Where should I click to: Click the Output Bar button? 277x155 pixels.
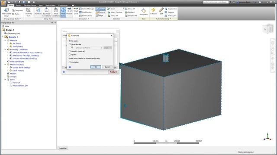click(63, 148)
